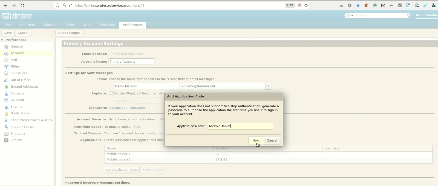Screen dimensions: 438x186
Task: Open the Import / Export icon
Action: [6, 127]
